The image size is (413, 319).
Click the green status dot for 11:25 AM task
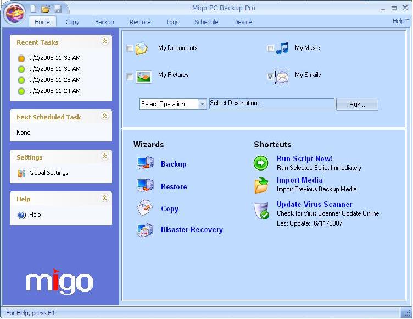pyautogui.click(x=21, y=80)
